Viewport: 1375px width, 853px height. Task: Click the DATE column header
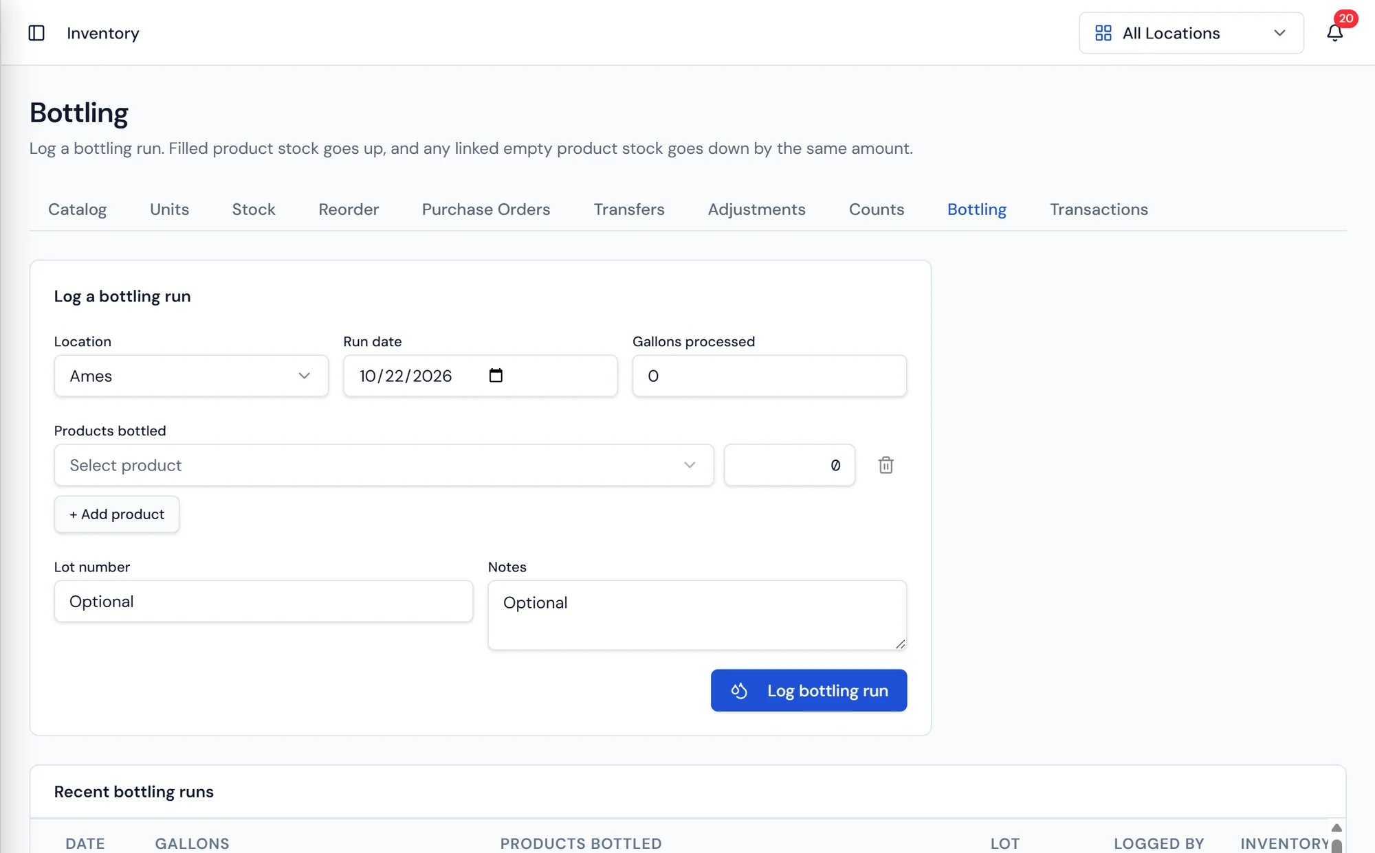pos(85,843)
